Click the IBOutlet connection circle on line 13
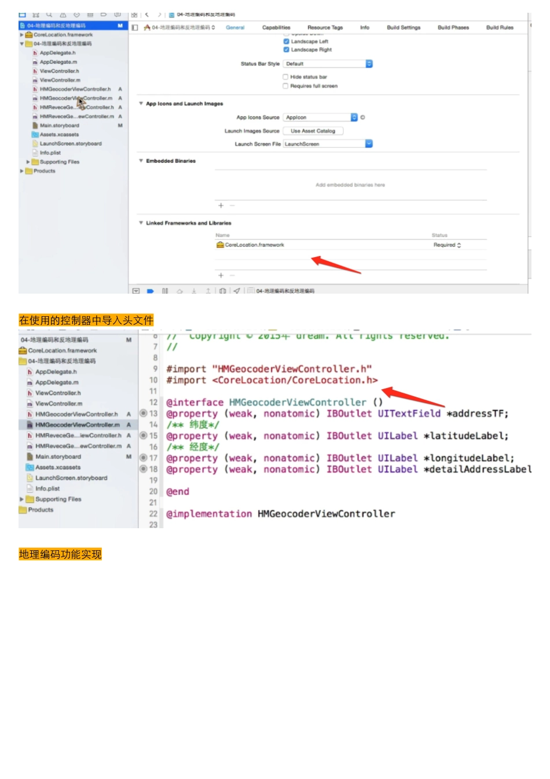The width and height of the screenshot is (550, 779). coord(144,414)
